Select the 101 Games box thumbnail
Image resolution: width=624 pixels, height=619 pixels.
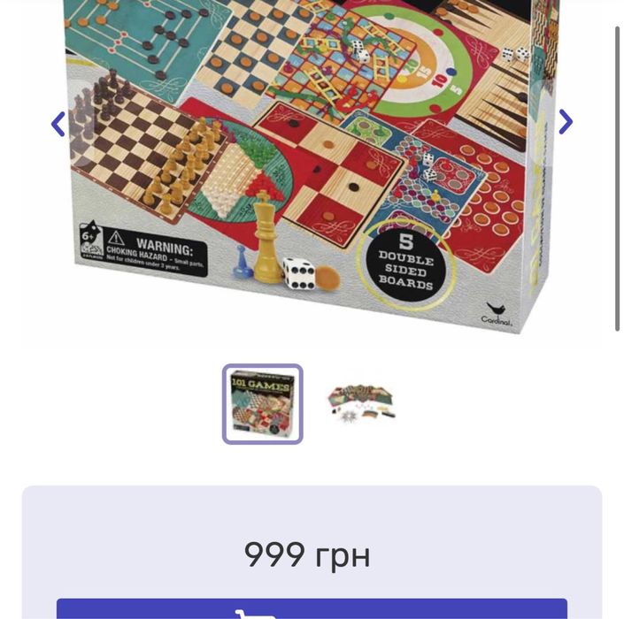point(263,404)
